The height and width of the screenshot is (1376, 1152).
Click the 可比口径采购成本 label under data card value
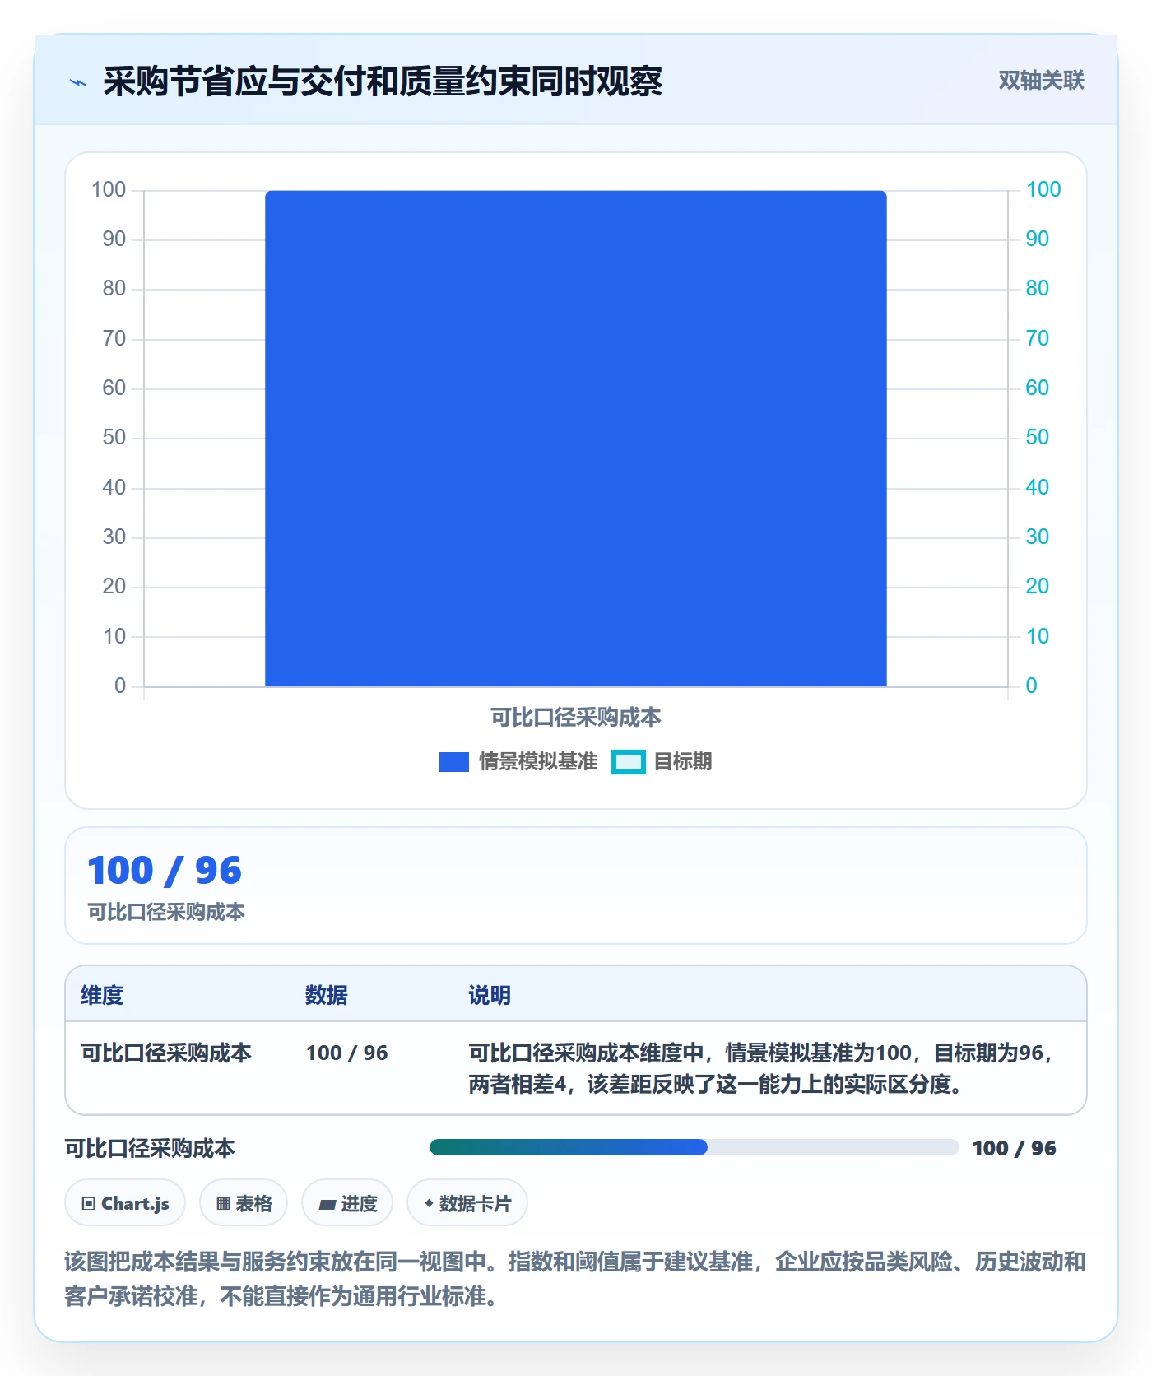click(x=166, y=912)
